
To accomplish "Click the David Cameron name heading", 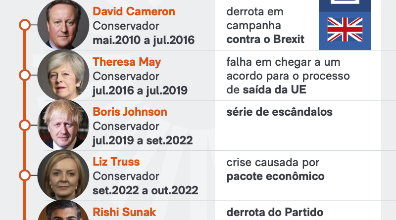I will tap(134, 11).
